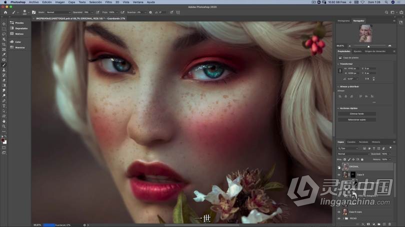Toggle pressure for opacity icon
The width and height of the screenshot is (405, 227).
(x=97, y=12)
